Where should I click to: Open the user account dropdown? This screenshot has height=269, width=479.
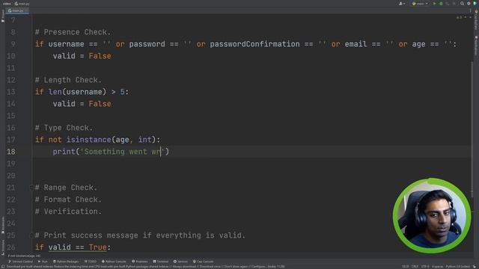402,4
